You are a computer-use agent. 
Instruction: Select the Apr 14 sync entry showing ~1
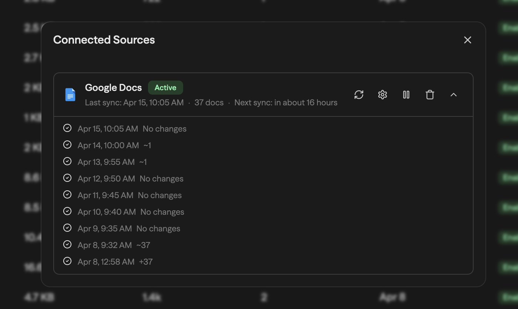tap(114, 145)
